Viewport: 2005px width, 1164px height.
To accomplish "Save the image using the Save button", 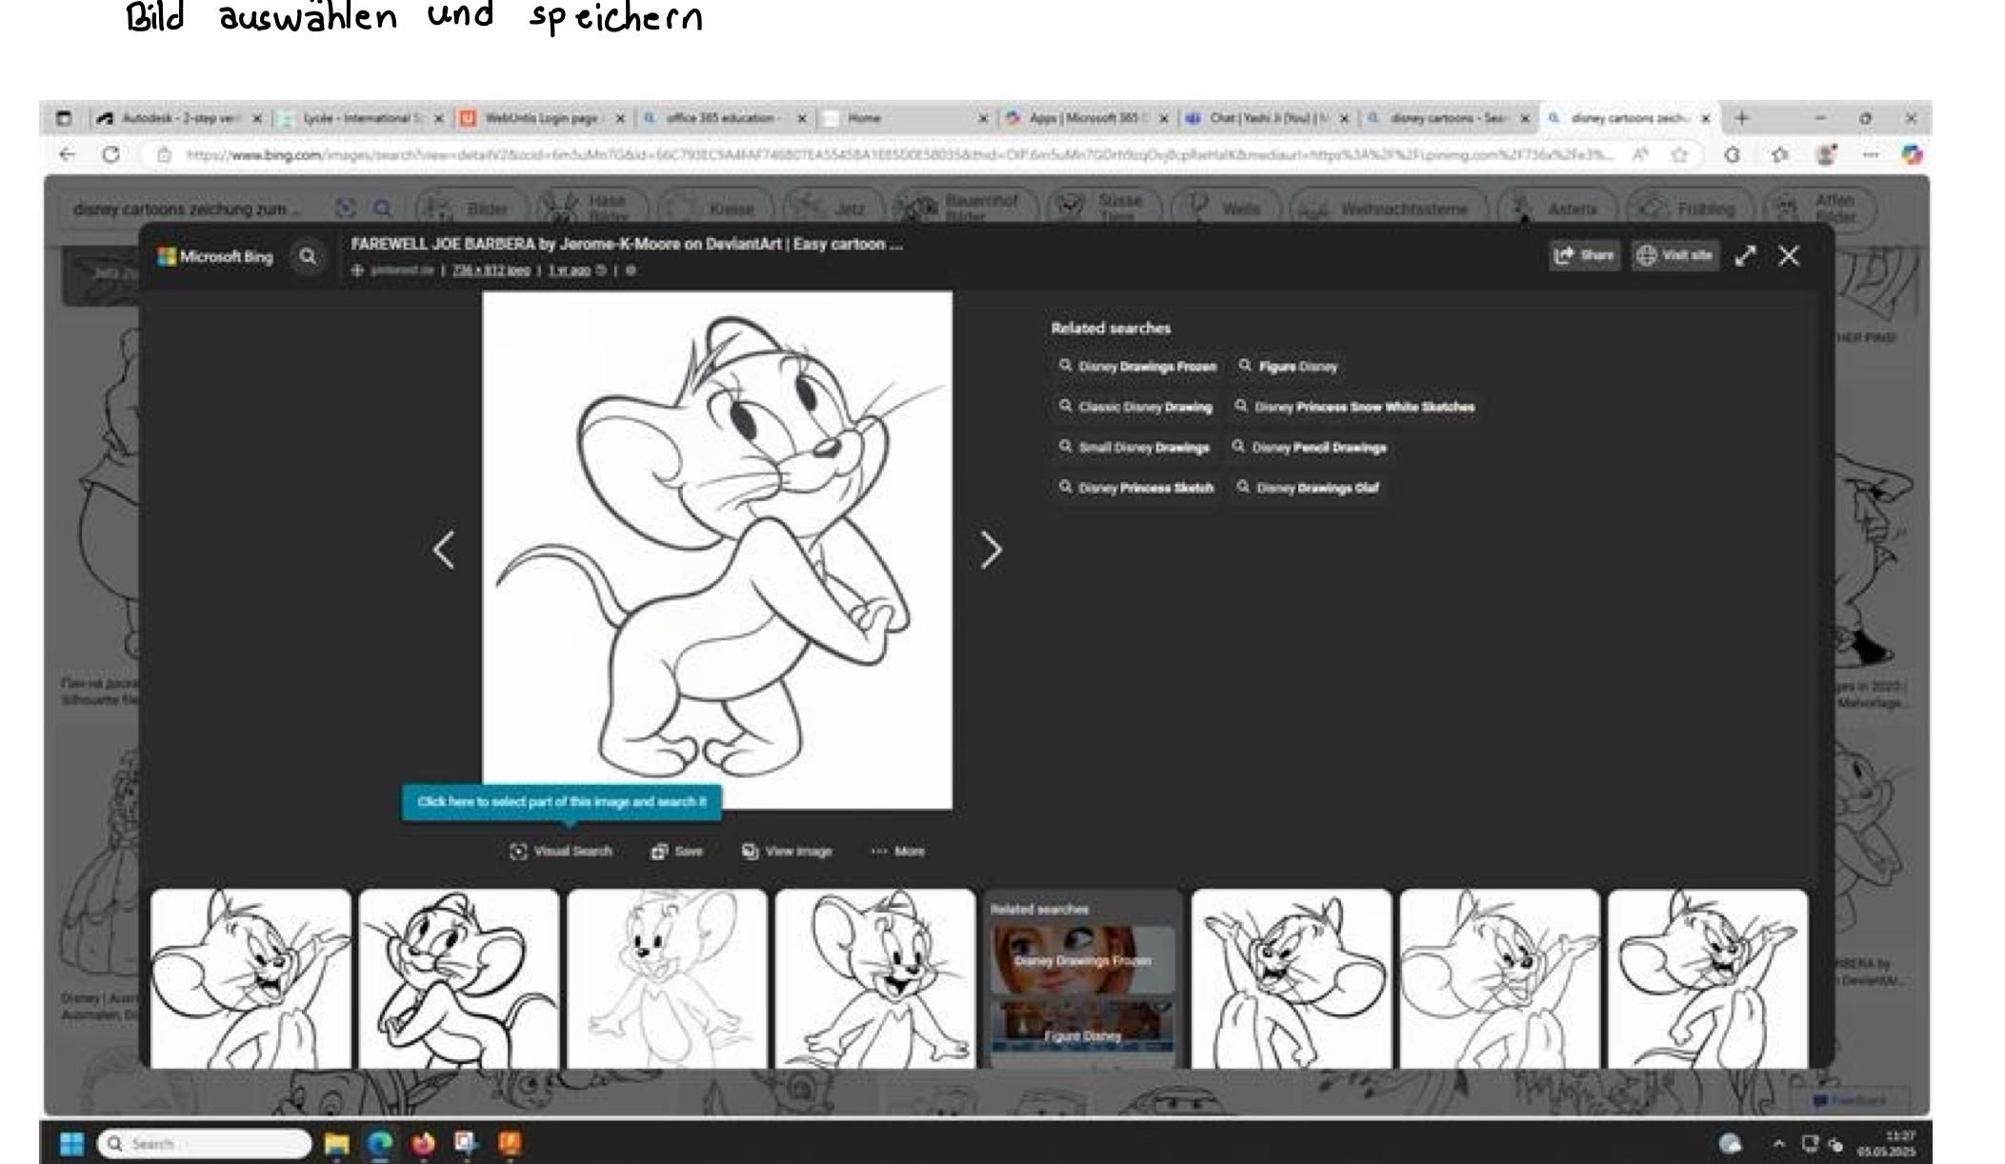I will (677, 852).
